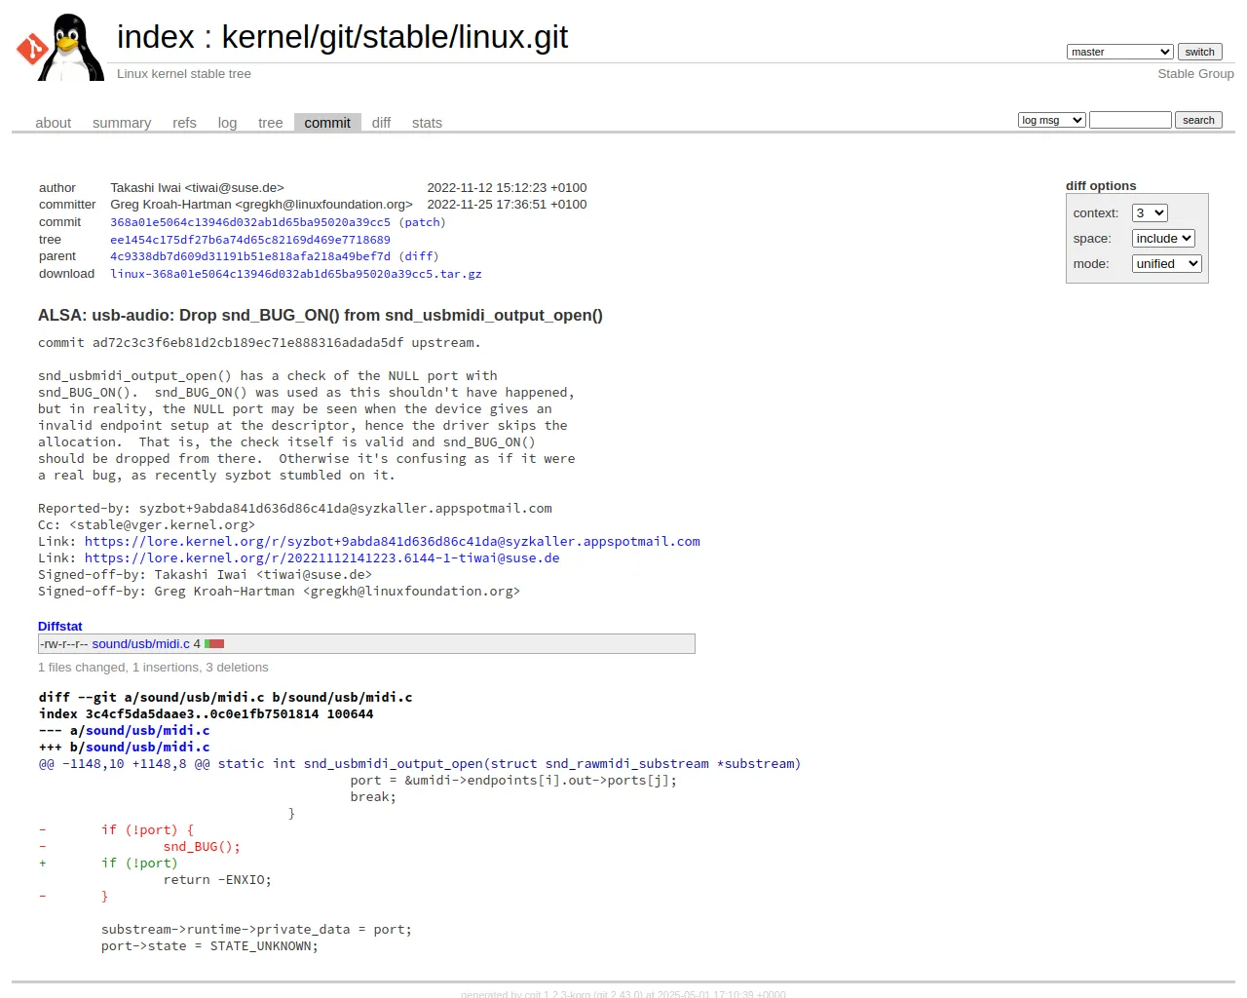Go to the stats tab

click(x=427, y=123)
